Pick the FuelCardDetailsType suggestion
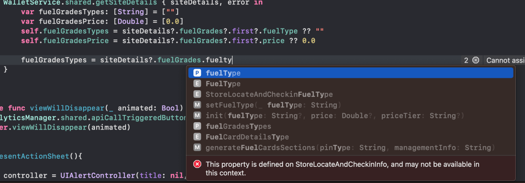This screenshot has height=183, width=525. tap(350, 137)
